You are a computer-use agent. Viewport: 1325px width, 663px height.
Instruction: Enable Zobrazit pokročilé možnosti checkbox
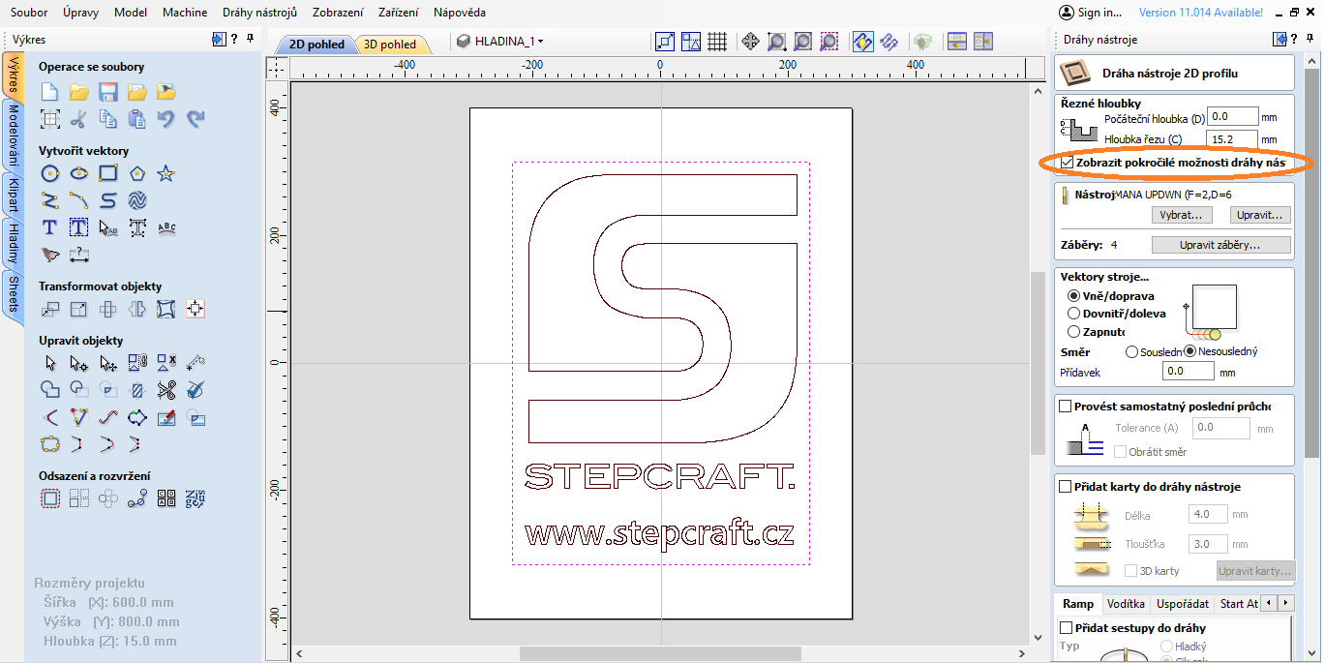point(1068,163)
